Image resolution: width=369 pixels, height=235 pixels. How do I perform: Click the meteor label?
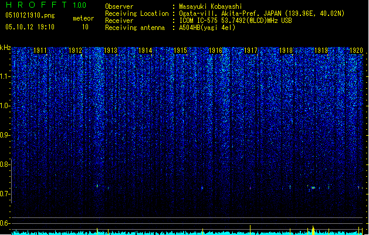(x=83, y=18)
